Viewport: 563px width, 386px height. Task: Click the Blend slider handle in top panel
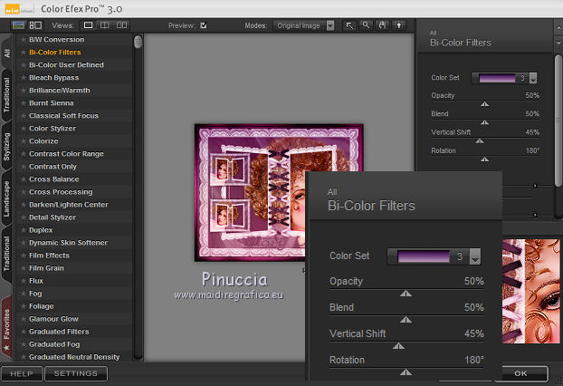[485, 122]
